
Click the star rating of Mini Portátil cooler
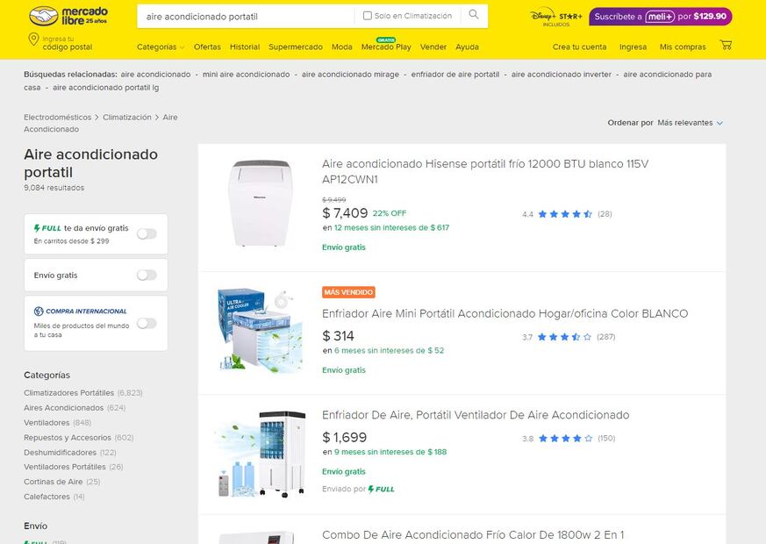coord(564,337)
